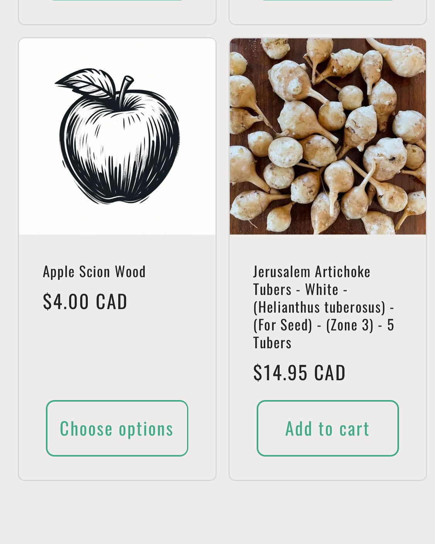
Task: Click the (Zone 3) text in title
Action: tap(350, 325)
